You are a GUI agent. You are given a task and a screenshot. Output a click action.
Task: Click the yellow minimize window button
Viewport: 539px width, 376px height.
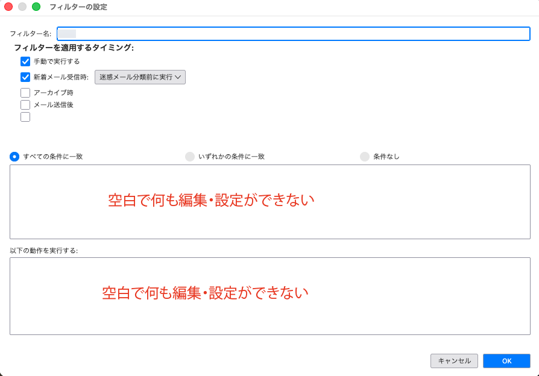click(x=22, y=7)
